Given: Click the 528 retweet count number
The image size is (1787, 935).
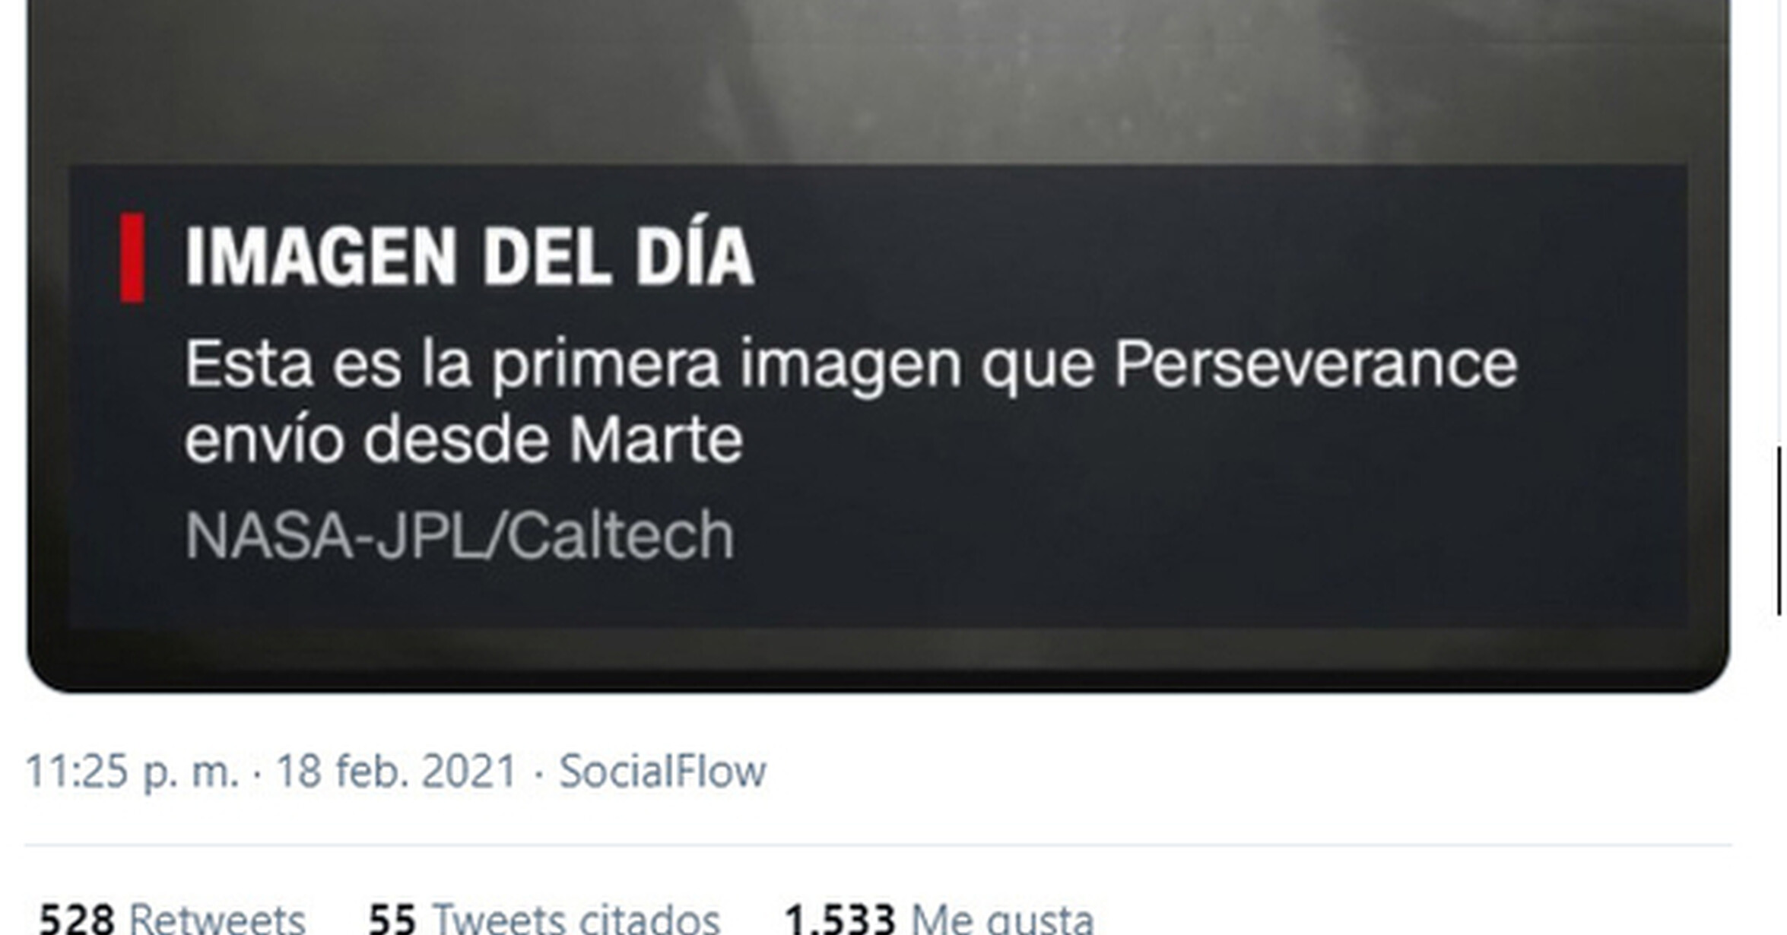Looking at the screenshot, I should (x=77, y=918).
